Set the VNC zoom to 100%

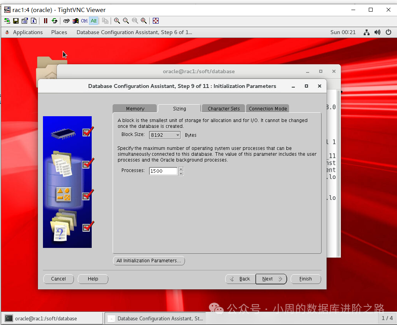[x=135, y=21]
